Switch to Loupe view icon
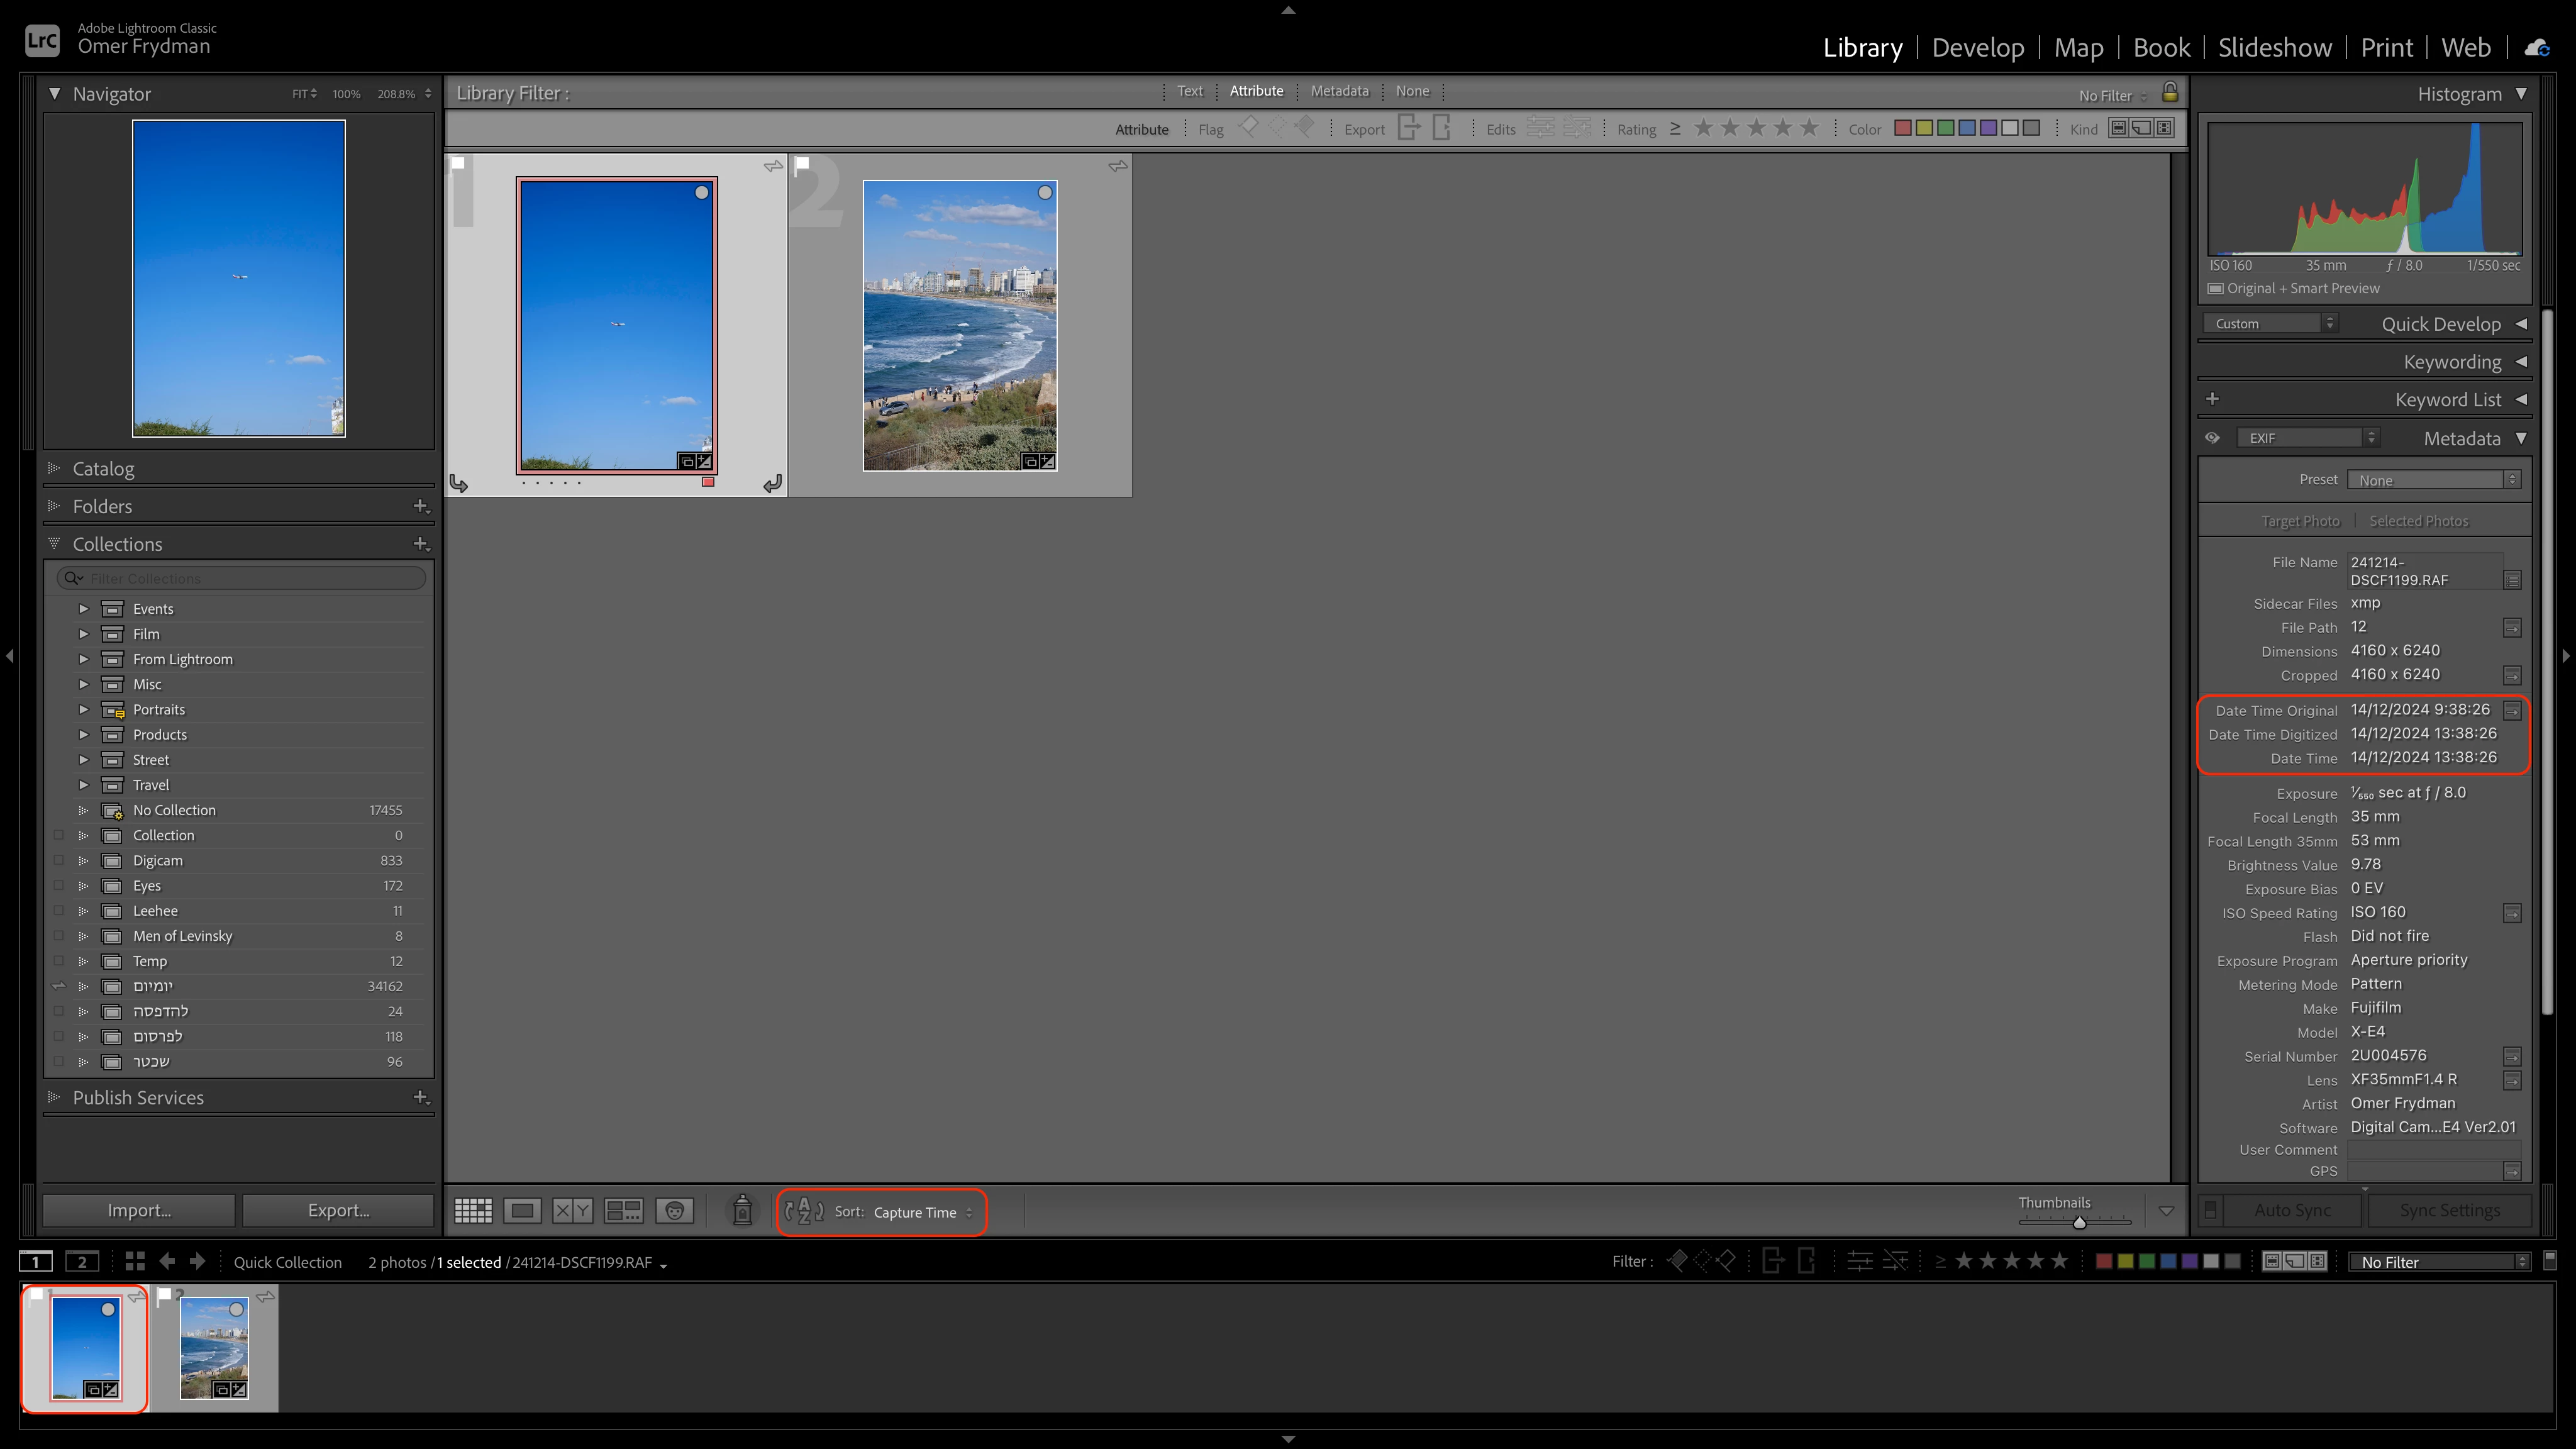 tap(522, 1211)
